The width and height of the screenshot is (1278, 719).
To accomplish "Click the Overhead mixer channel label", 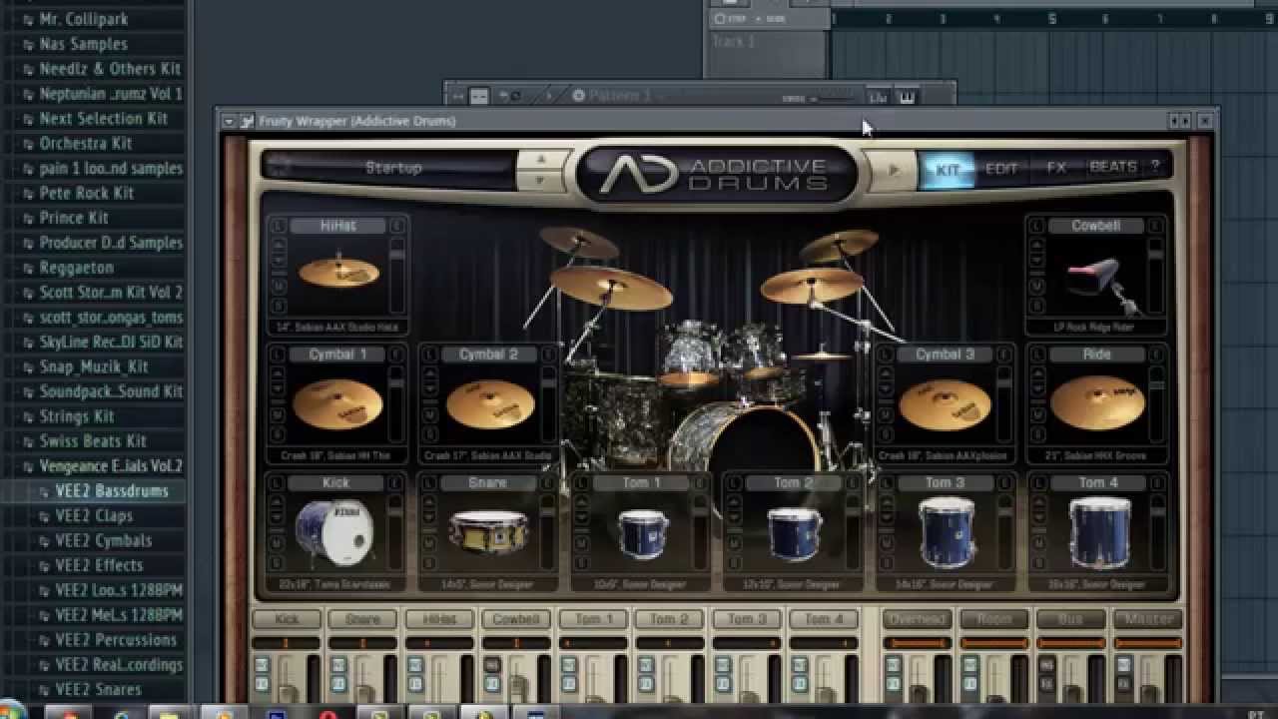I will (917, 619).
